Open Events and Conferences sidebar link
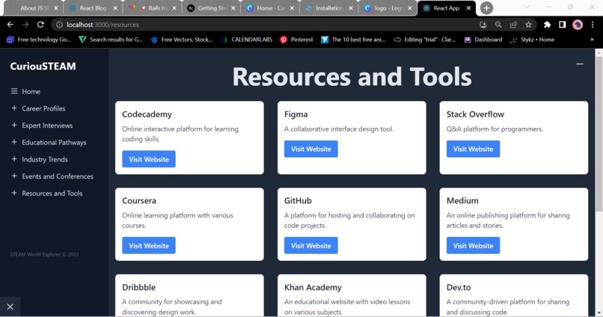 tap(58, 176)
